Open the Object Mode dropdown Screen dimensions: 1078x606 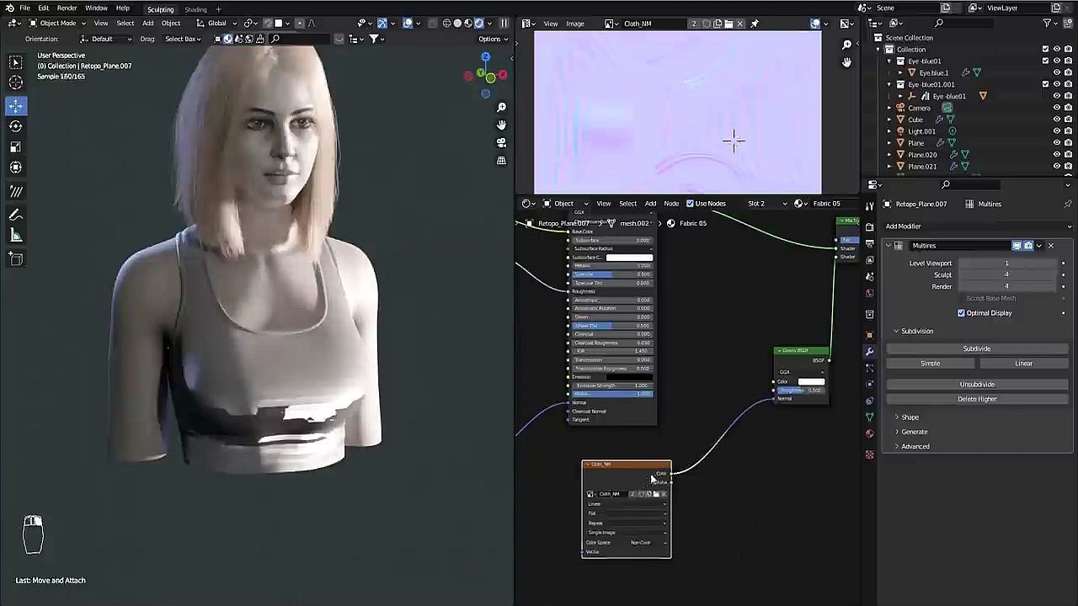57,23
